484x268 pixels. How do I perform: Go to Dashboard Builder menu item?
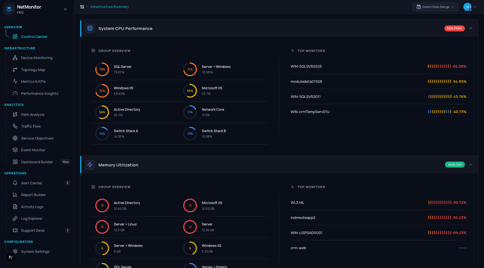point(37,162)
